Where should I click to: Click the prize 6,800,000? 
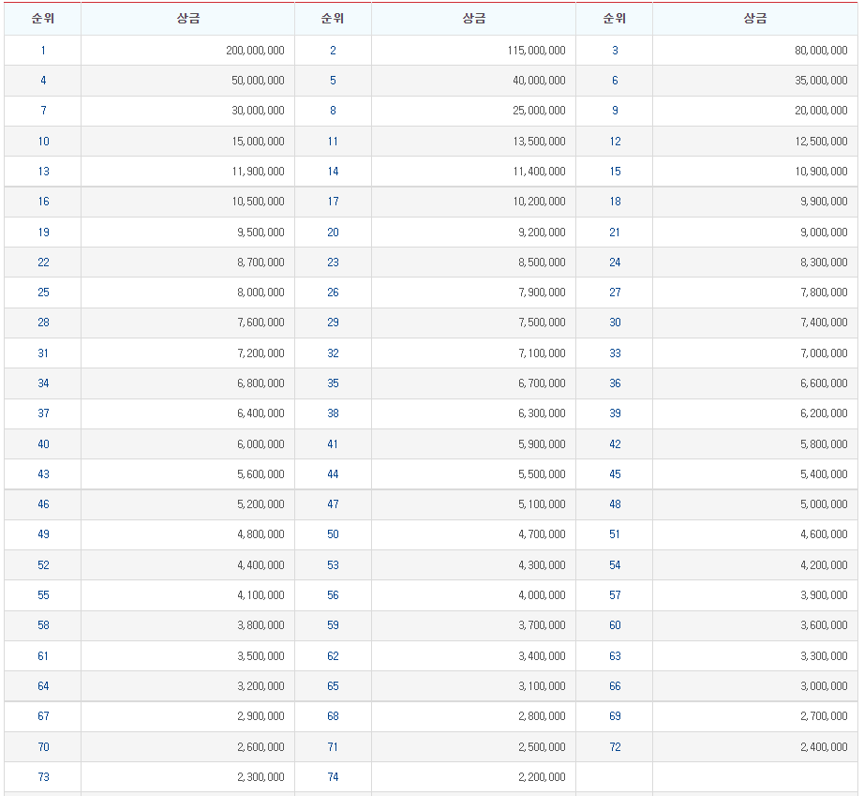[261, 383]
